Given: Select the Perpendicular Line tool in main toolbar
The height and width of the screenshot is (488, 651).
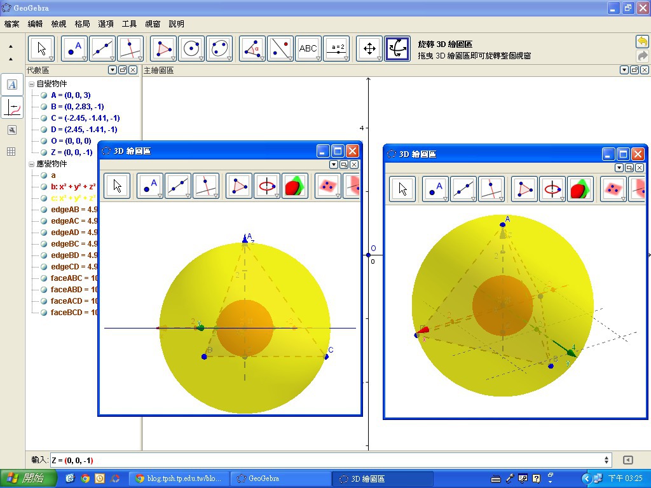Looking at the screenshot, I should [x=130, y=48].
